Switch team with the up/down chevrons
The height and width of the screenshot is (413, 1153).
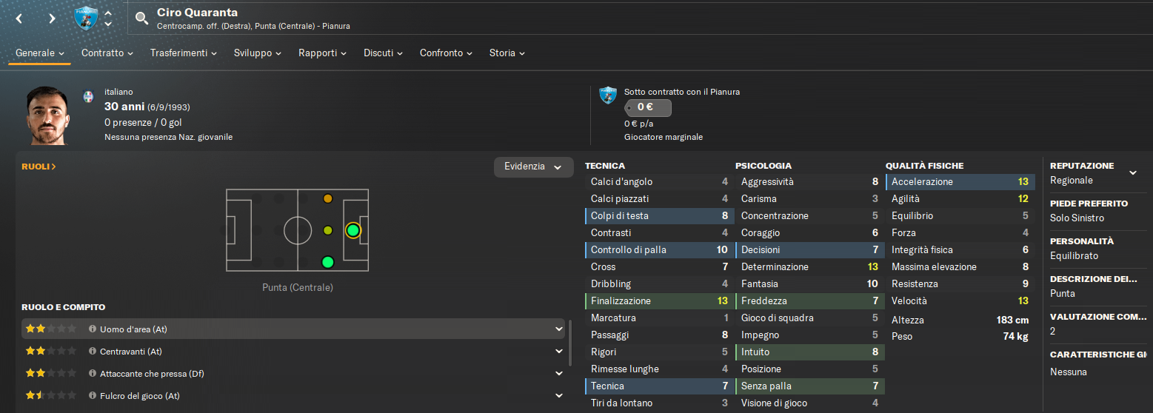pyautogui.click(x=108, y=19)
